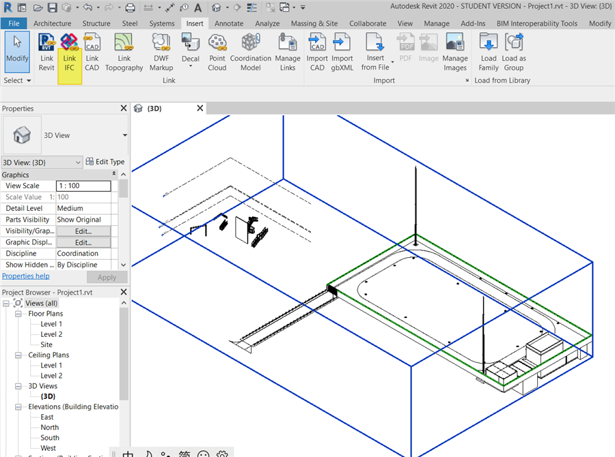The height and width of the screenshot is (457, 615).
Task: Click the Link IFC tool
Action: (x=70, y=53)
